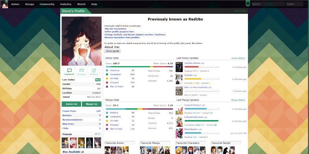Click the Anime List button
Image resolution: width=309 pixels, height=154 pixels.
[71, 104]
